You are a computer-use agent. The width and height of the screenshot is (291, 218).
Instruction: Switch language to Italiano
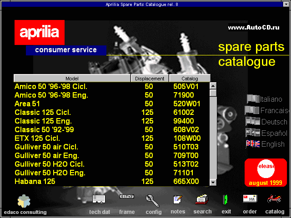pos(271,99)
